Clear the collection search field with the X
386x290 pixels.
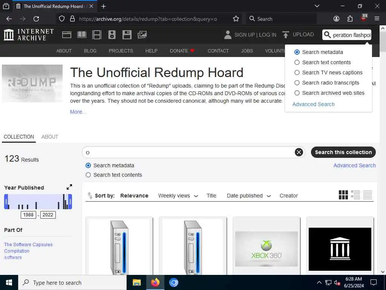tap(299, 153)
